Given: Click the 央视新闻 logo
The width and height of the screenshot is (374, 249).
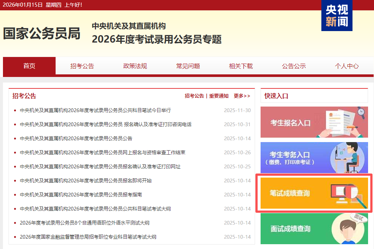Looking at the screenshot, I should (x=337, y=16).
